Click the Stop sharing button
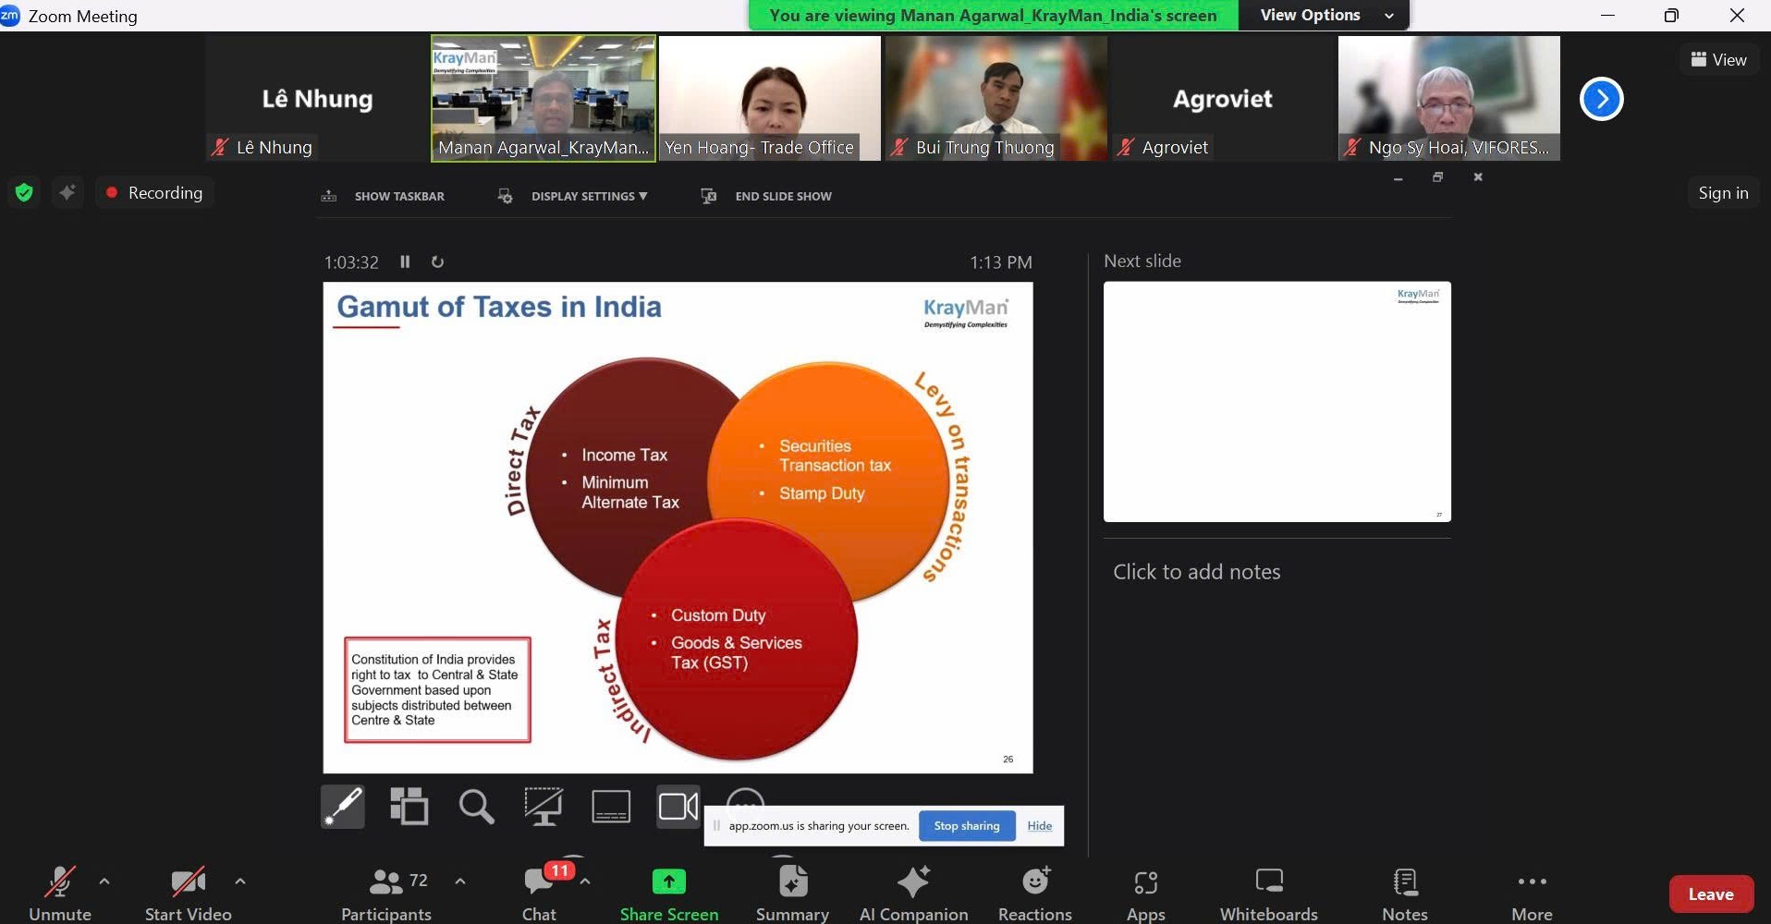The image size is (1771, 924). (966, 826)
